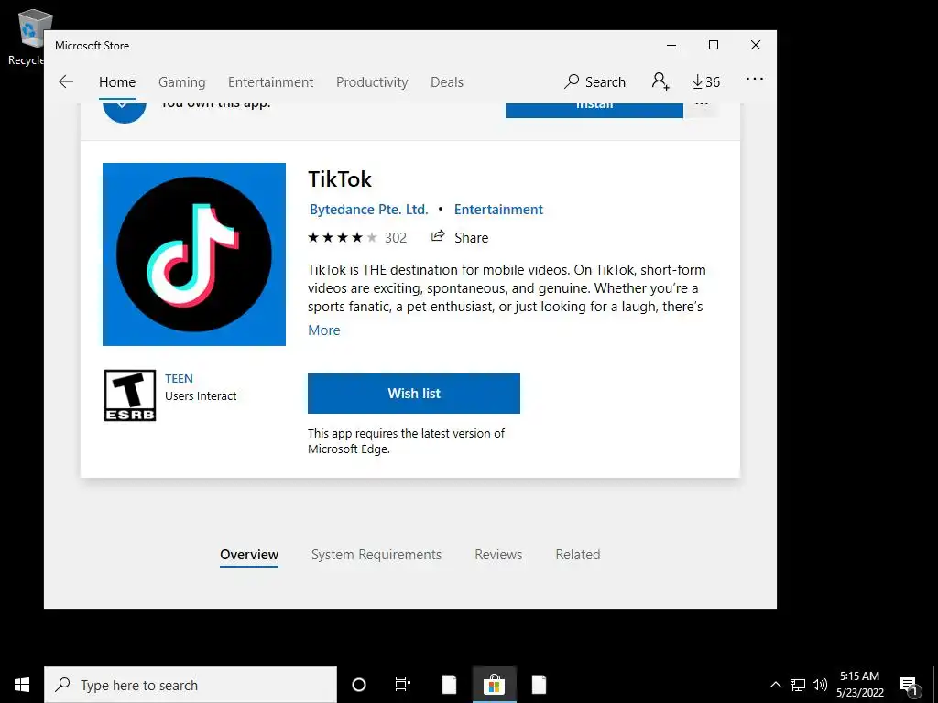Image resolution: width=938 pixels, height=703 pixels.
Task: Open the Deals tab
Action: coord(447,81)
